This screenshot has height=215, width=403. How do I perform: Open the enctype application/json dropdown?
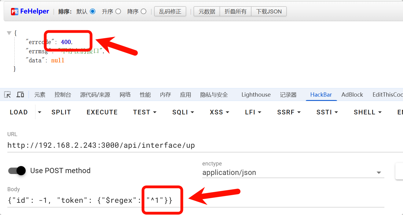click(293, 173)
